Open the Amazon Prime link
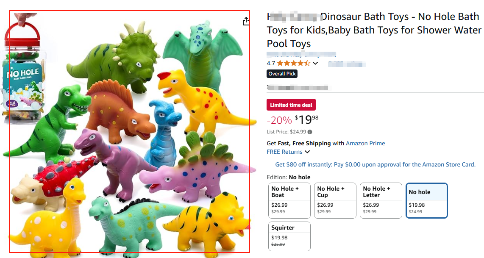484x258 pixels. [365, 143]
